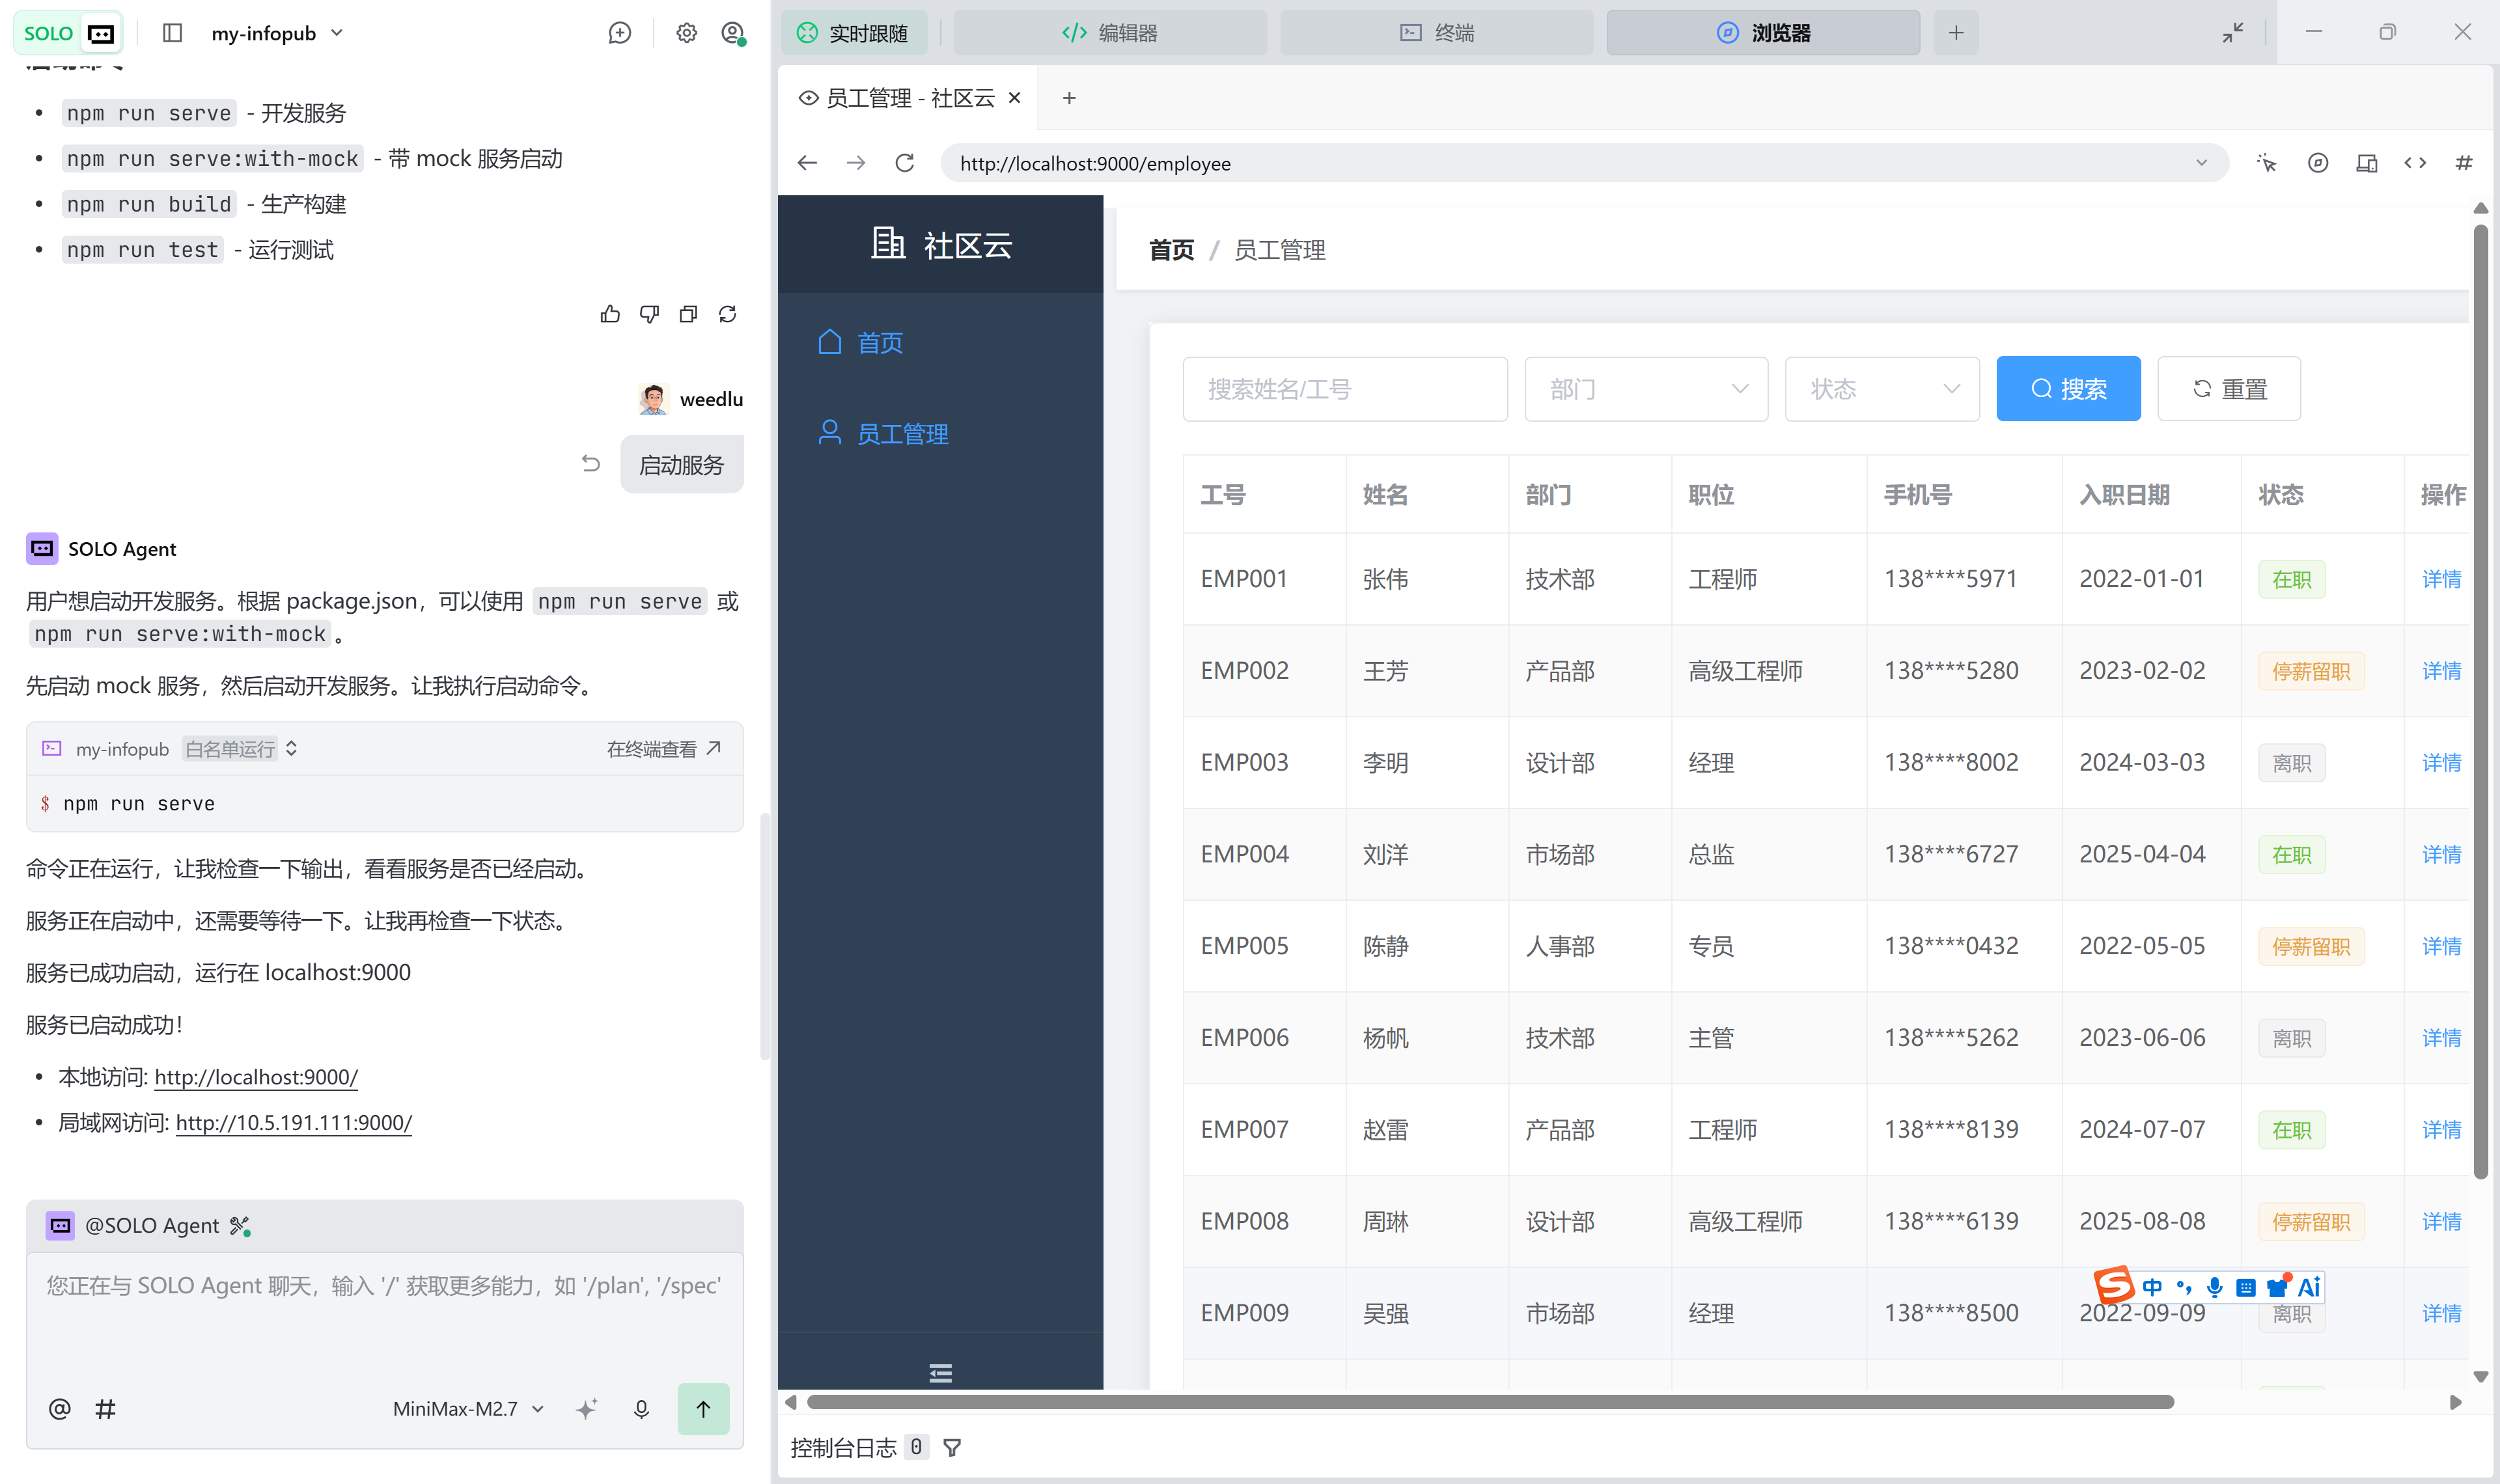Change the 白名单运行 run mode
This screenshot has width=2500, height=1484.
tap(241, 749)
